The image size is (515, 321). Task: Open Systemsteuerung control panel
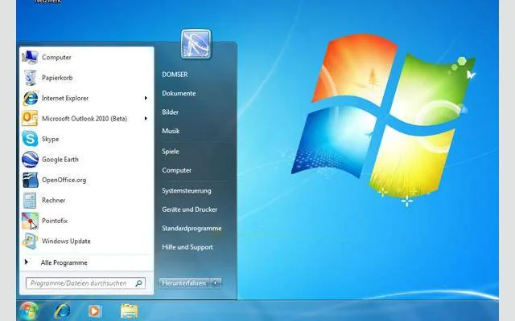(187, 191)
